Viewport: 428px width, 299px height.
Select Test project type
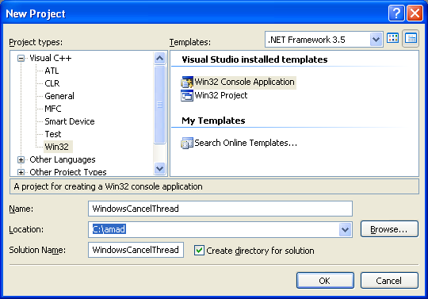point(53,134)
